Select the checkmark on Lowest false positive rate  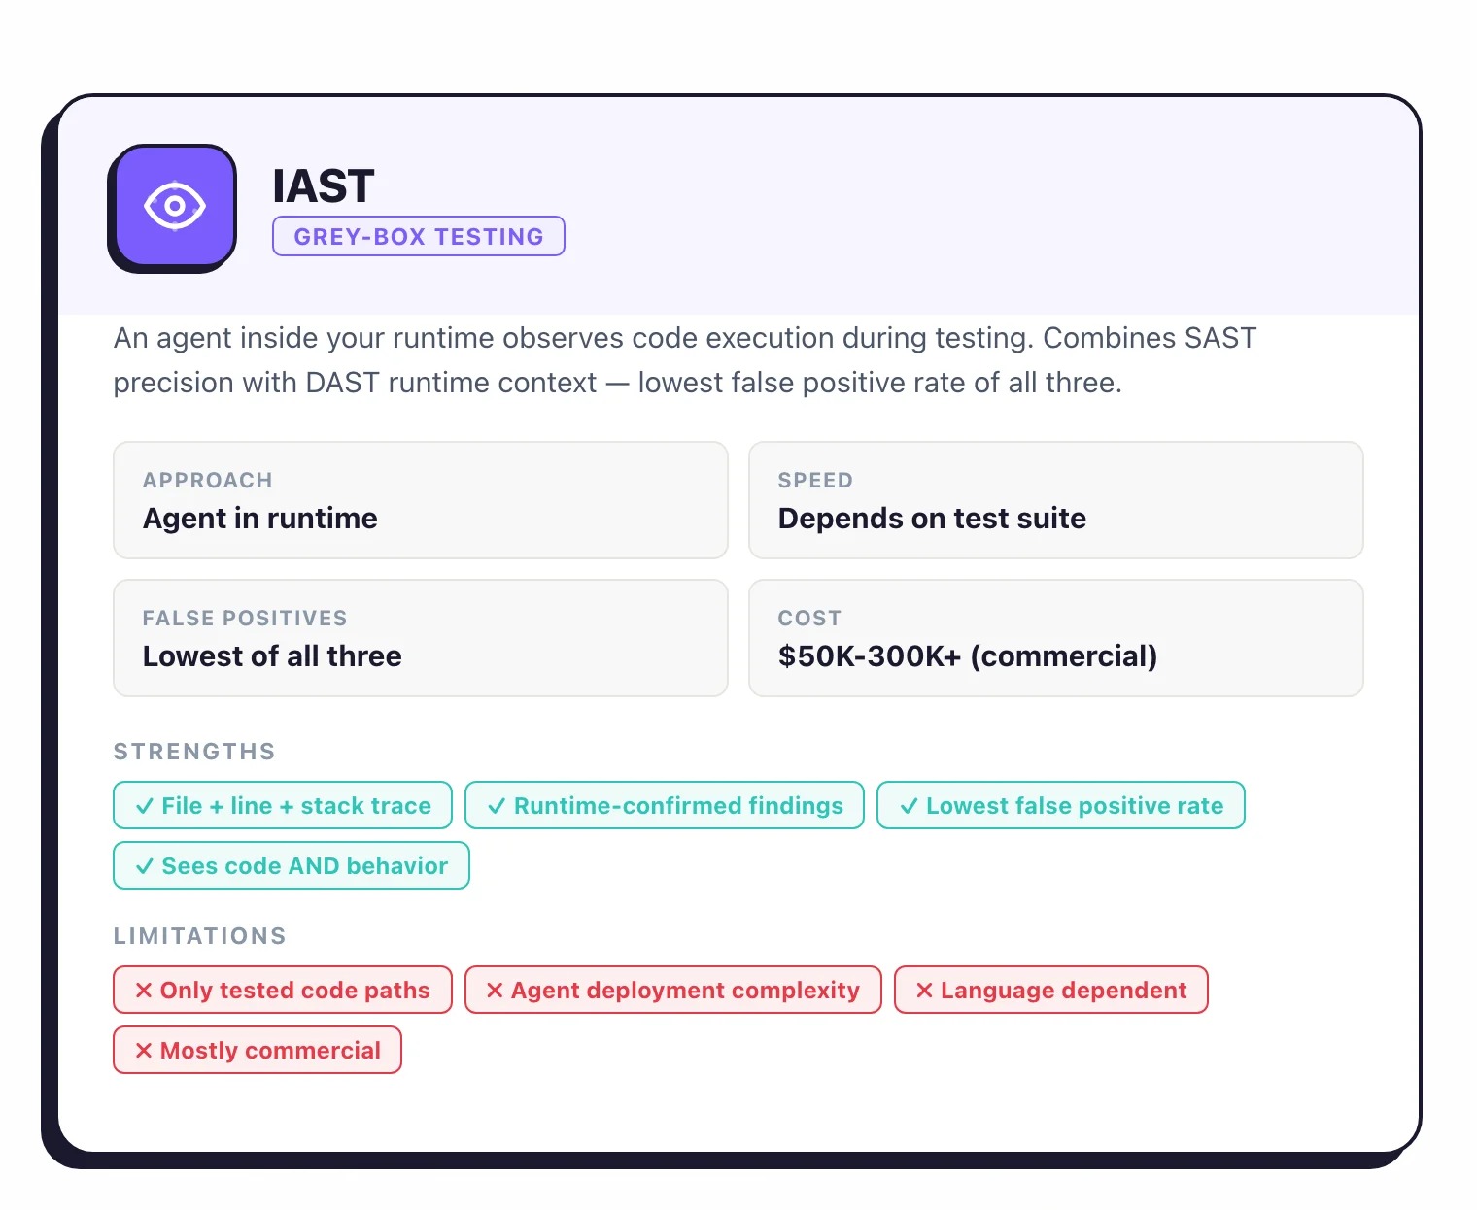click(x=910, y=805)
